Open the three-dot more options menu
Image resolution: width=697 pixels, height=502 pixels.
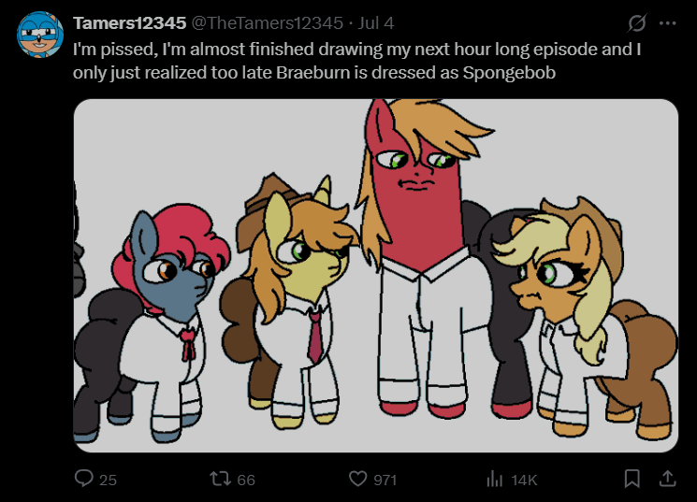coord(668,23)
